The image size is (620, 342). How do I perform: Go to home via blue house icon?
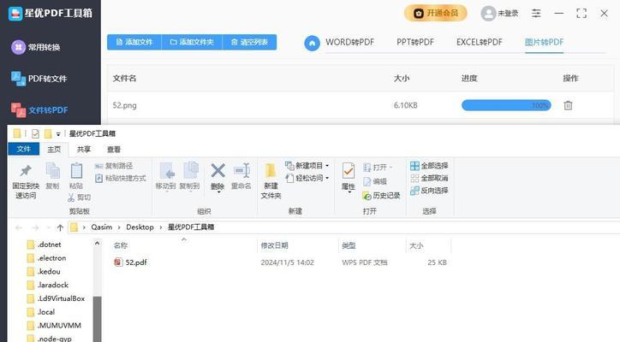pyautogui.click(x=312, y=43)
